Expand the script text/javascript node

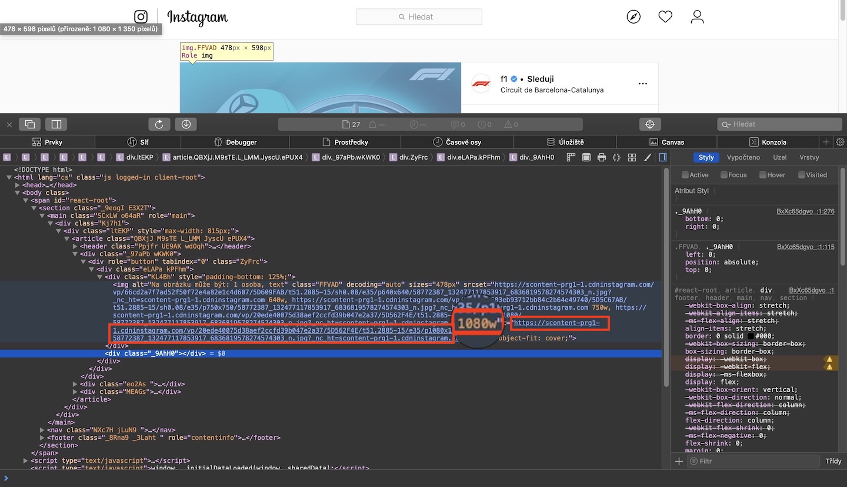pos(25,461)
